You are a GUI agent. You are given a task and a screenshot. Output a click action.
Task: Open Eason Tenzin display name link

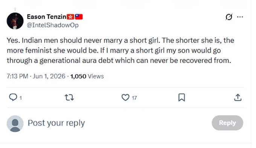(x=47, y=17)
